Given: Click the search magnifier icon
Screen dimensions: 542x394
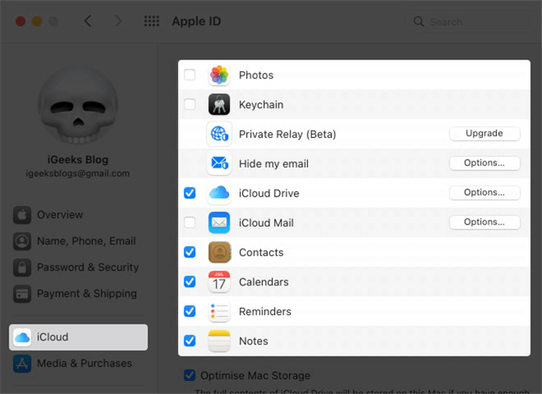Looking at the screenshot, I should click(419, 22).
